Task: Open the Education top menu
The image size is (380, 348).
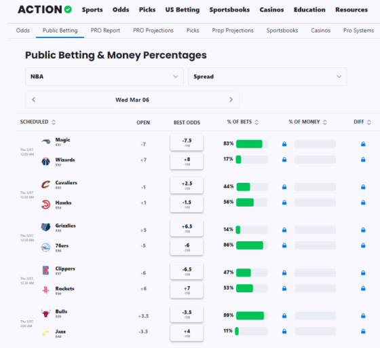Action: coord(309,10)
